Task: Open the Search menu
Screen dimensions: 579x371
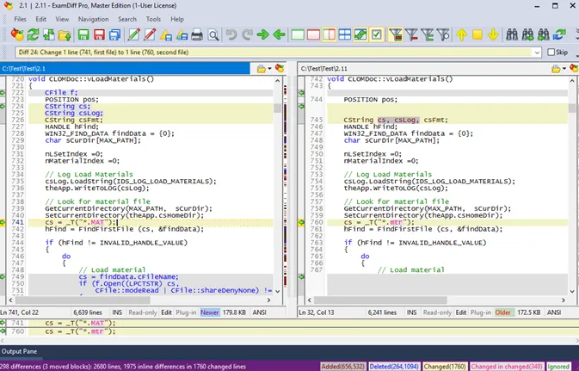Action: tap(127, 19)
